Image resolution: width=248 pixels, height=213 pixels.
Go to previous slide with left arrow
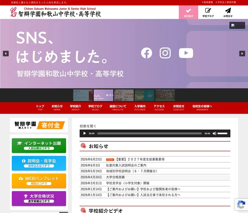click(x=6, y=54)
